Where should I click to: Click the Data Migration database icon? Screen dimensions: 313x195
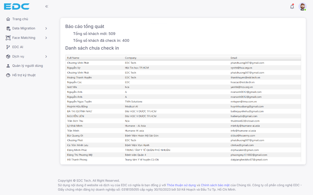tap(8, 28)
